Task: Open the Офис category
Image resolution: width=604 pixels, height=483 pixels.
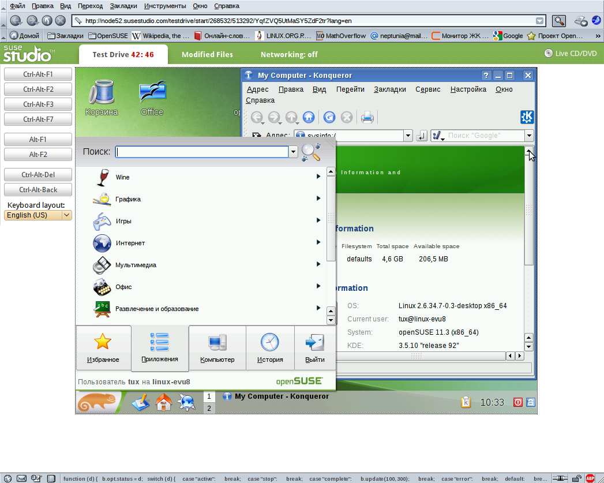Action: 200,287
